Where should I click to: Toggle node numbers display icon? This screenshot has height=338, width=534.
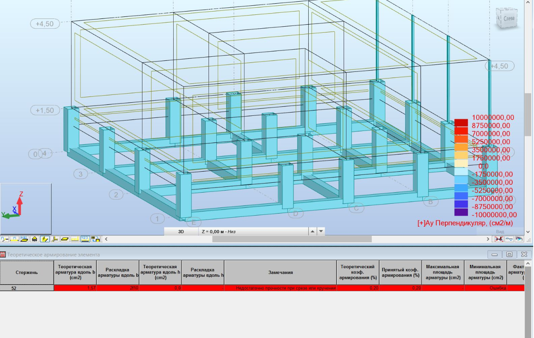(x=5, y=239)
